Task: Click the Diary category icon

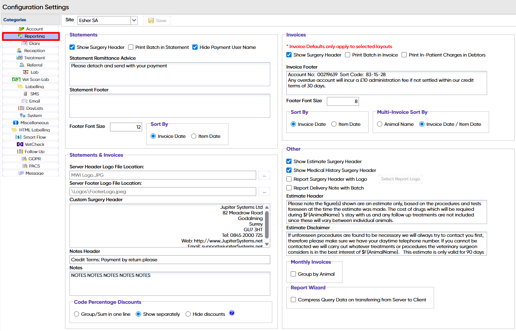Action: [x=25, y=43]
